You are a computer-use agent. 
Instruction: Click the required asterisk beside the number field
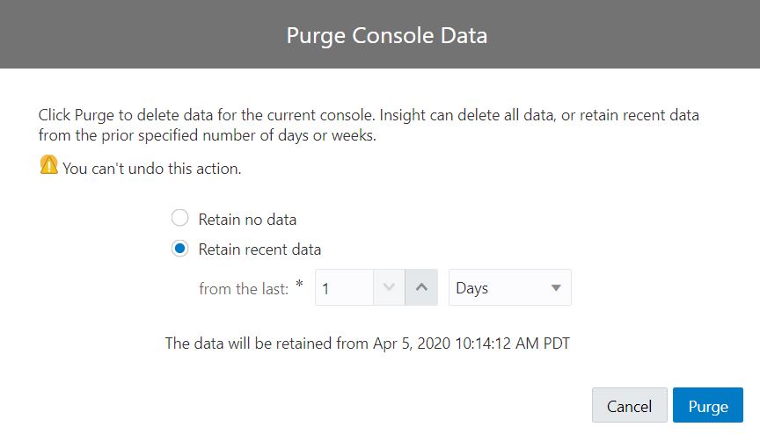[x=299, y=285]
